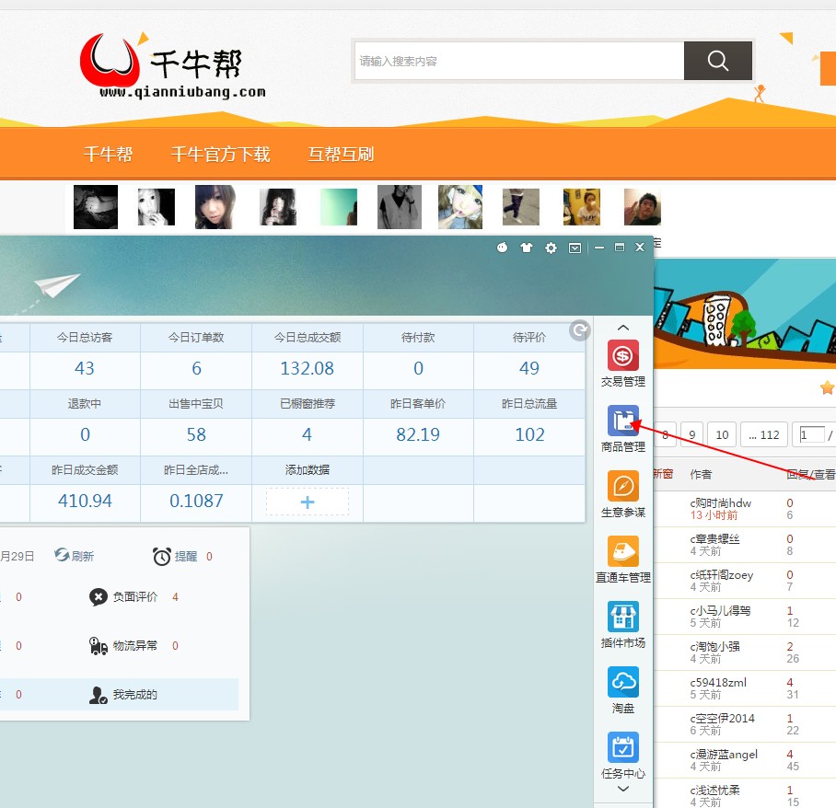Click 昨日成交金额 value 410.94

pyautogui.click(x=85, y=501)
